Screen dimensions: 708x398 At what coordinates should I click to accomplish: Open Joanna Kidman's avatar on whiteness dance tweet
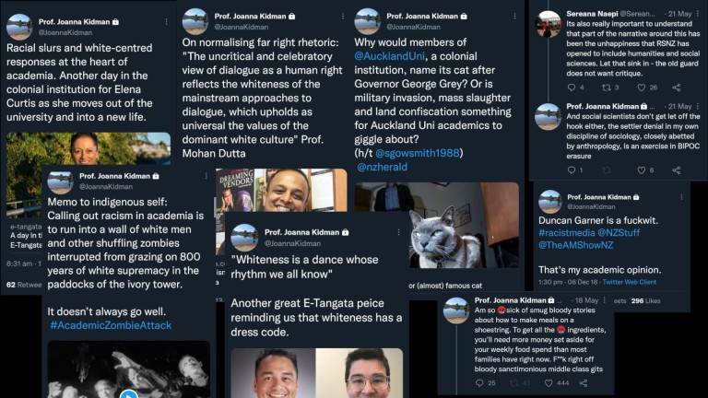244,238
